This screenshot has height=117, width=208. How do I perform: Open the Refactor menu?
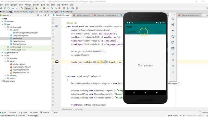point(36,5)
